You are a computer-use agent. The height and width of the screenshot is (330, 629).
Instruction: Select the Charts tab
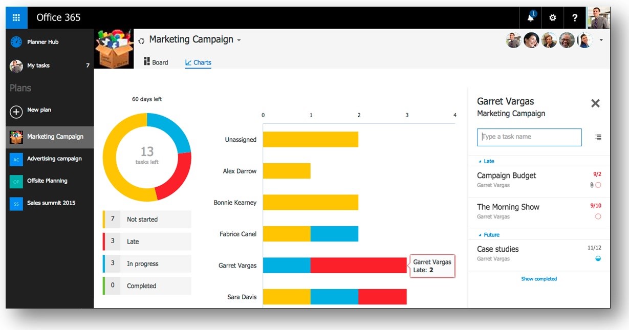coord(198,62)
